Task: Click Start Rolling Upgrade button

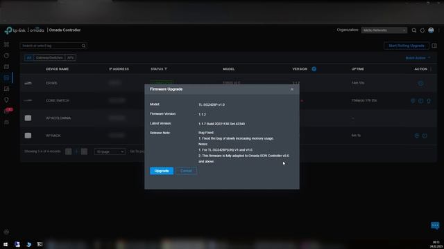Action: click(407, 46)
